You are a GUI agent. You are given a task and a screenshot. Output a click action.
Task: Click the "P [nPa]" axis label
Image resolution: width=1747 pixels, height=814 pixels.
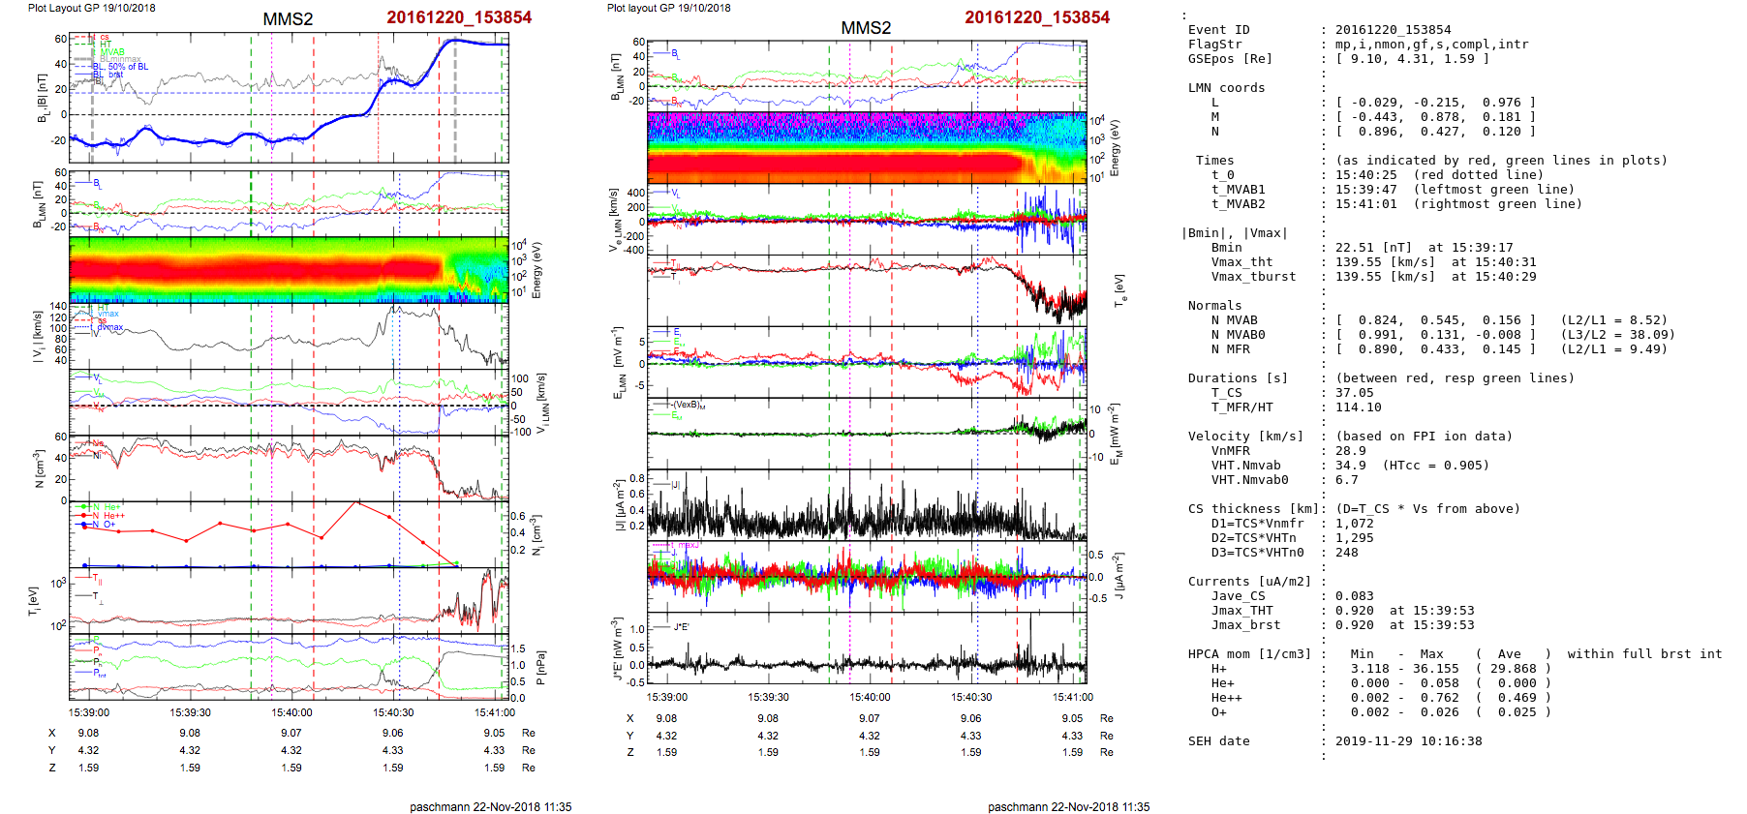[540, 667]
